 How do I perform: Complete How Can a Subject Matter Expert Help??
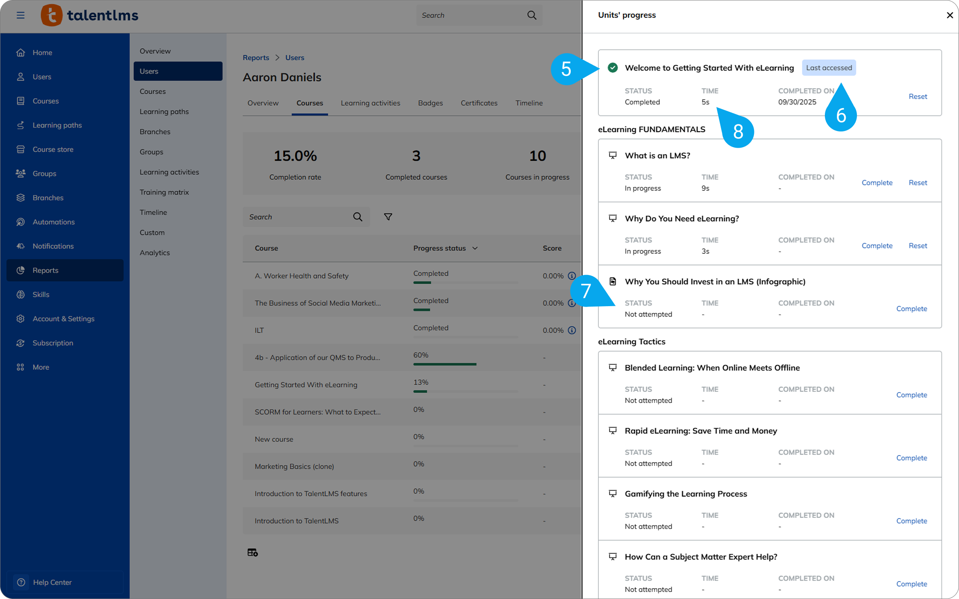click(912, 584)
